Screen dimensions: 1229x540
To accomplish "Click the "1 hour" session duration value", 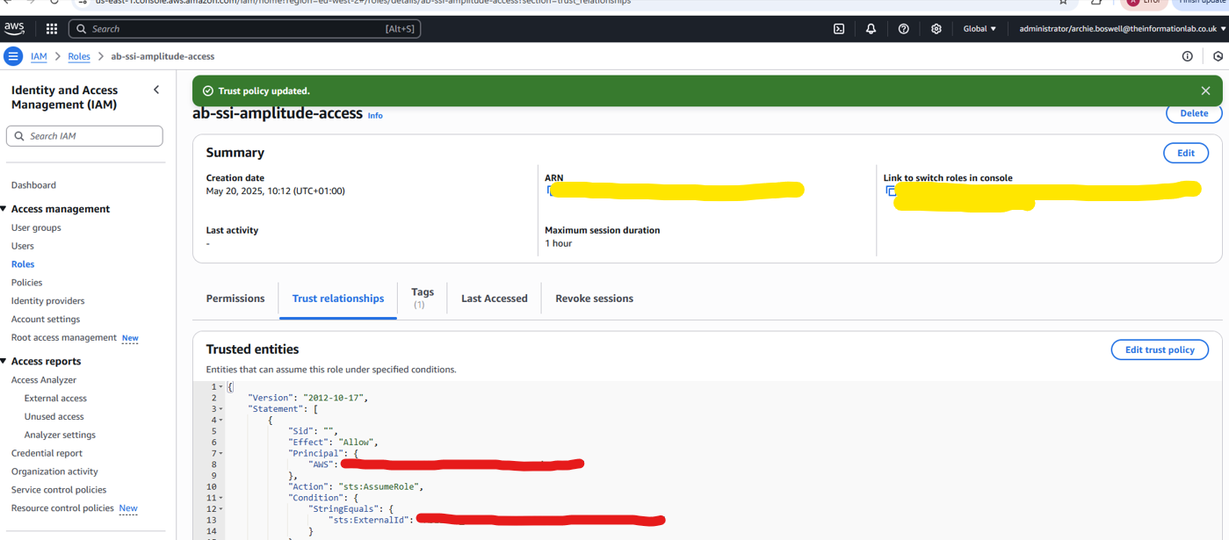I will 558,244.
